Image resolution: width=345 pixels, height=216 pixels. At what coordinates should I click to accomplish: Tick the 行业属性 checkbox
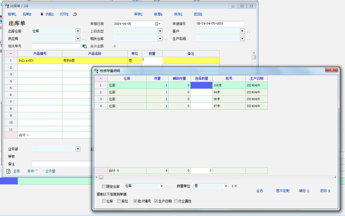176,201
